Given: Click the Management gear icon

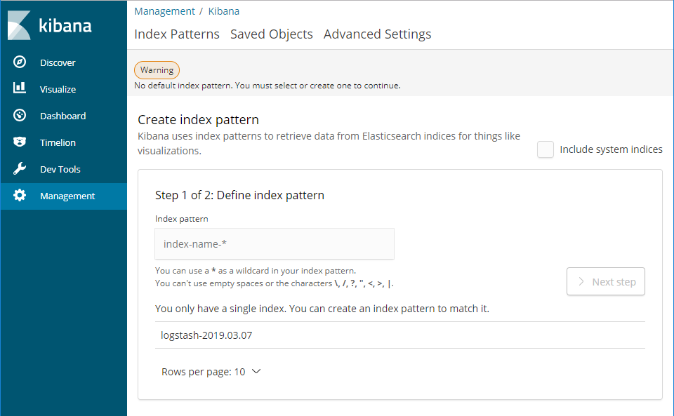Looking at the screenshot, I should pos(20,195).
